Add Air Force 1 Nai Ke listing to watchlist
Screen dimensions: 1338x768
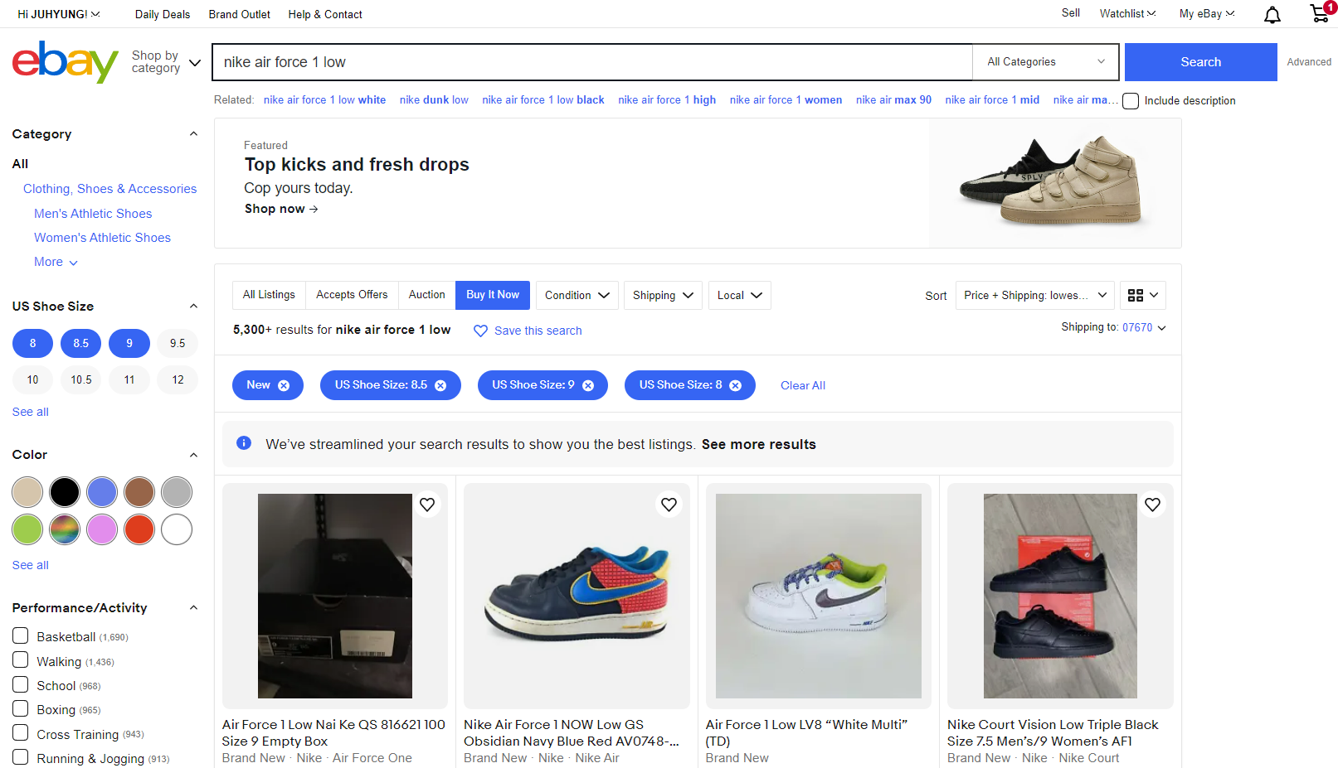pos(427,505)
